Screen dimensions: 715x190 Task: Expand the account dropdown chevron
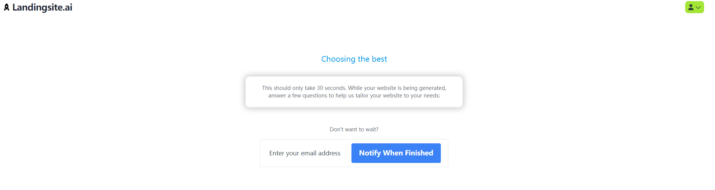[x=698, y=8]
